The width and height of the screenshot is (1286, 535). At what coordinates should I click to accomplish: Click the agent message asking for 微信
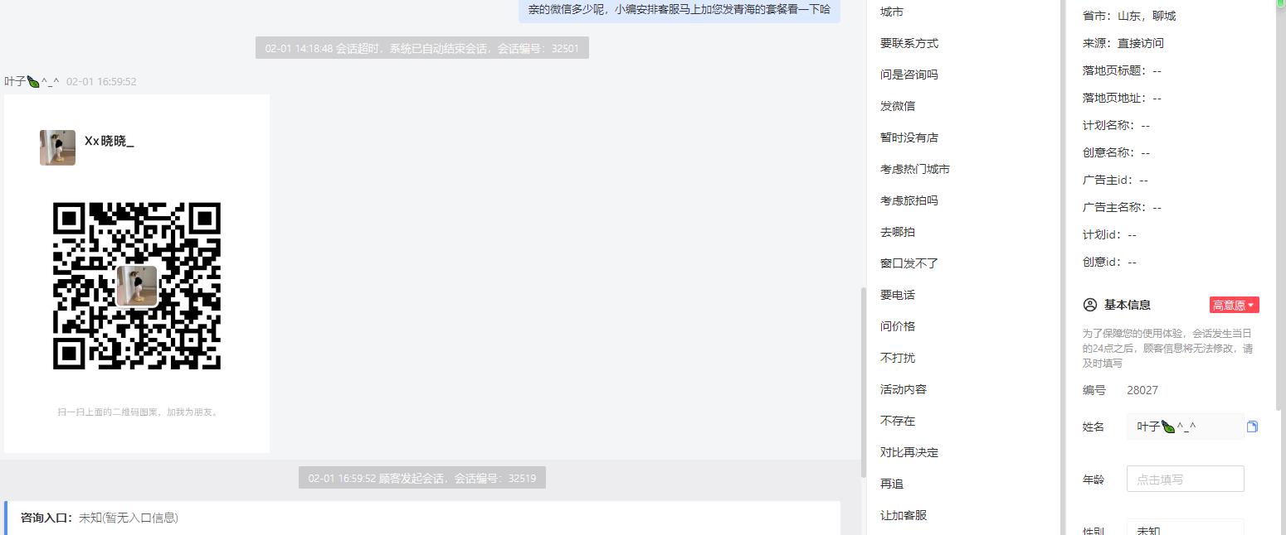[x=680, y=9]
